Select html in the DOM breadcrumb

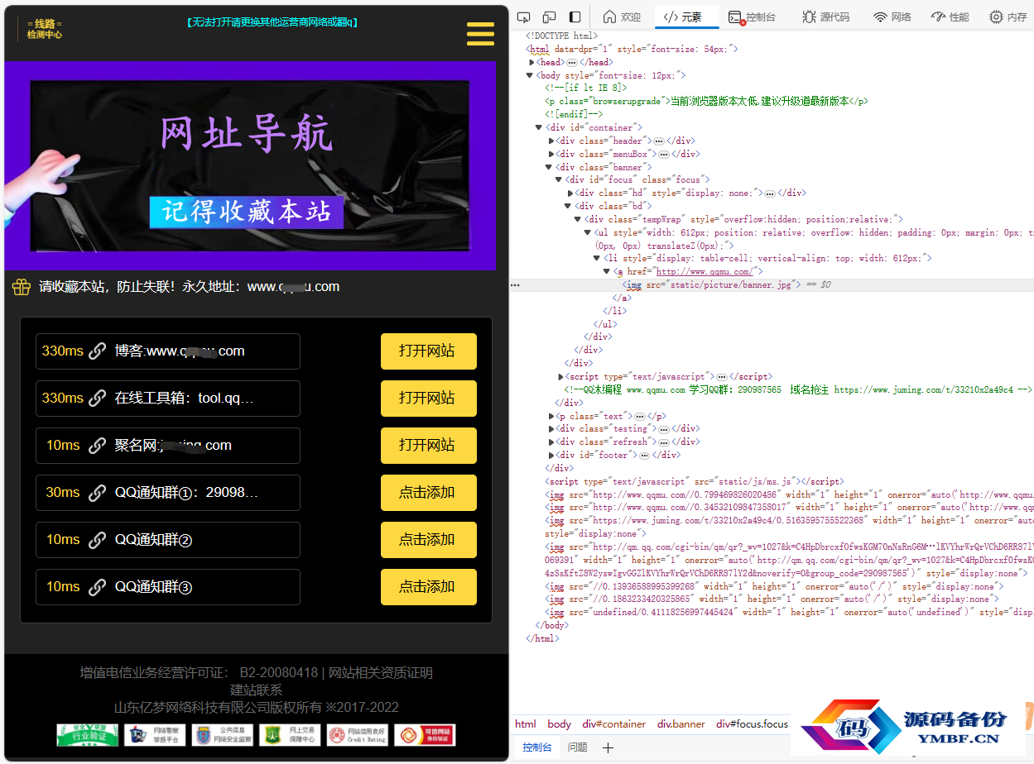coord(526,724)
